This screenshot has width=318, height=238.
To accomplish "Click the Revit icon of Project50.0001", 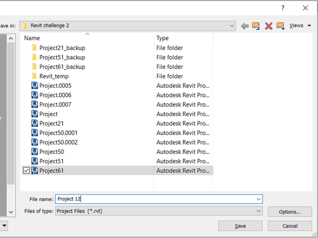I will click(35, 133).
